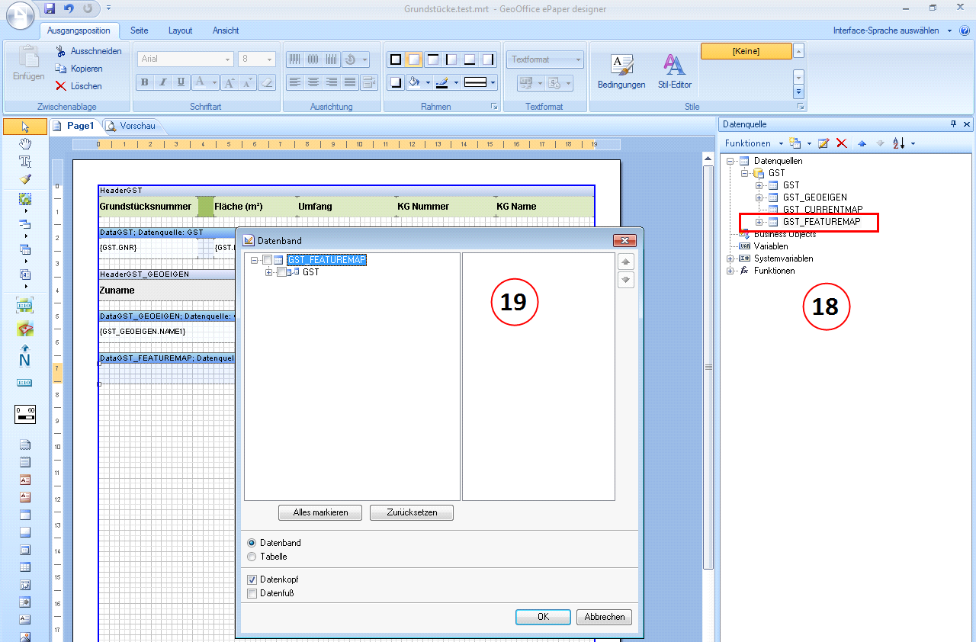Open the Funktionen dropdown in Datenquelle panel
The height and width of the screenshot is (642, 976).
[753, 143]
